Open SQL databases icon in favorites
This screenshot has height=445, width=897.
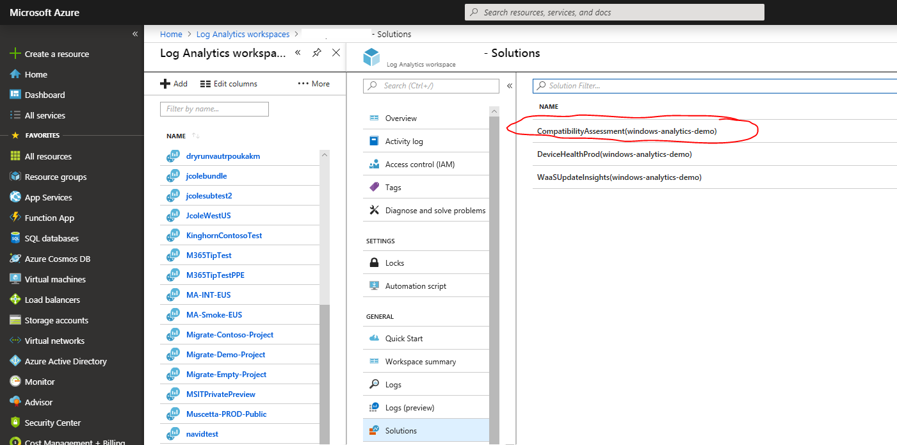tap(15, 238)
